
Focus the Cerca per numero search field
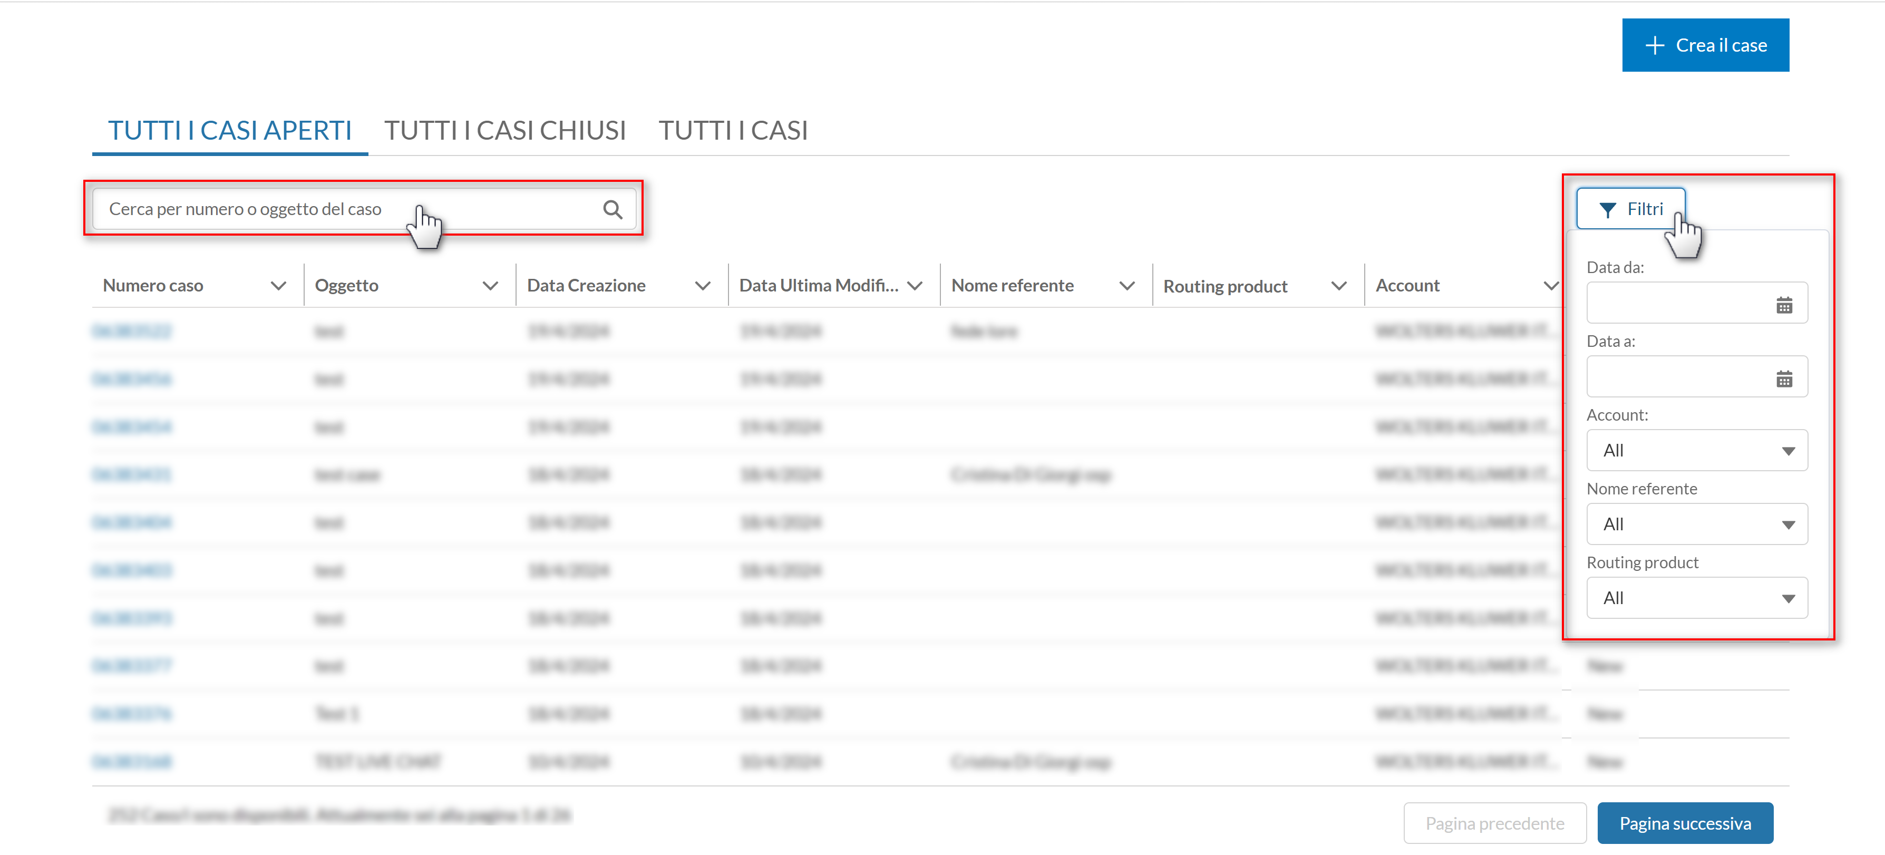[364, 209]
